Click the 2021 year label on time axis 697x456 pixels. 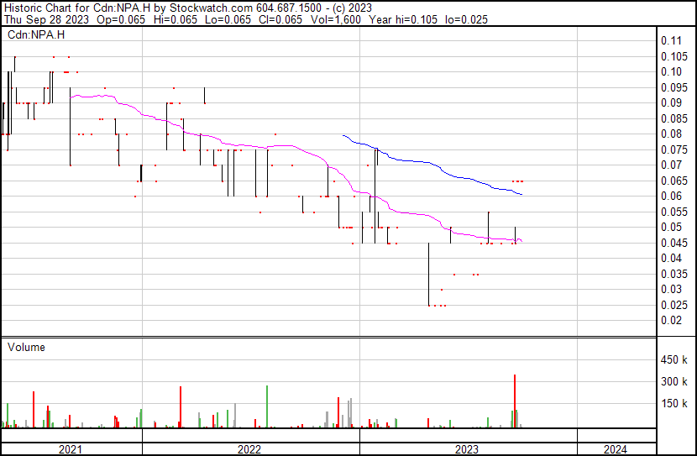(71, 449)
